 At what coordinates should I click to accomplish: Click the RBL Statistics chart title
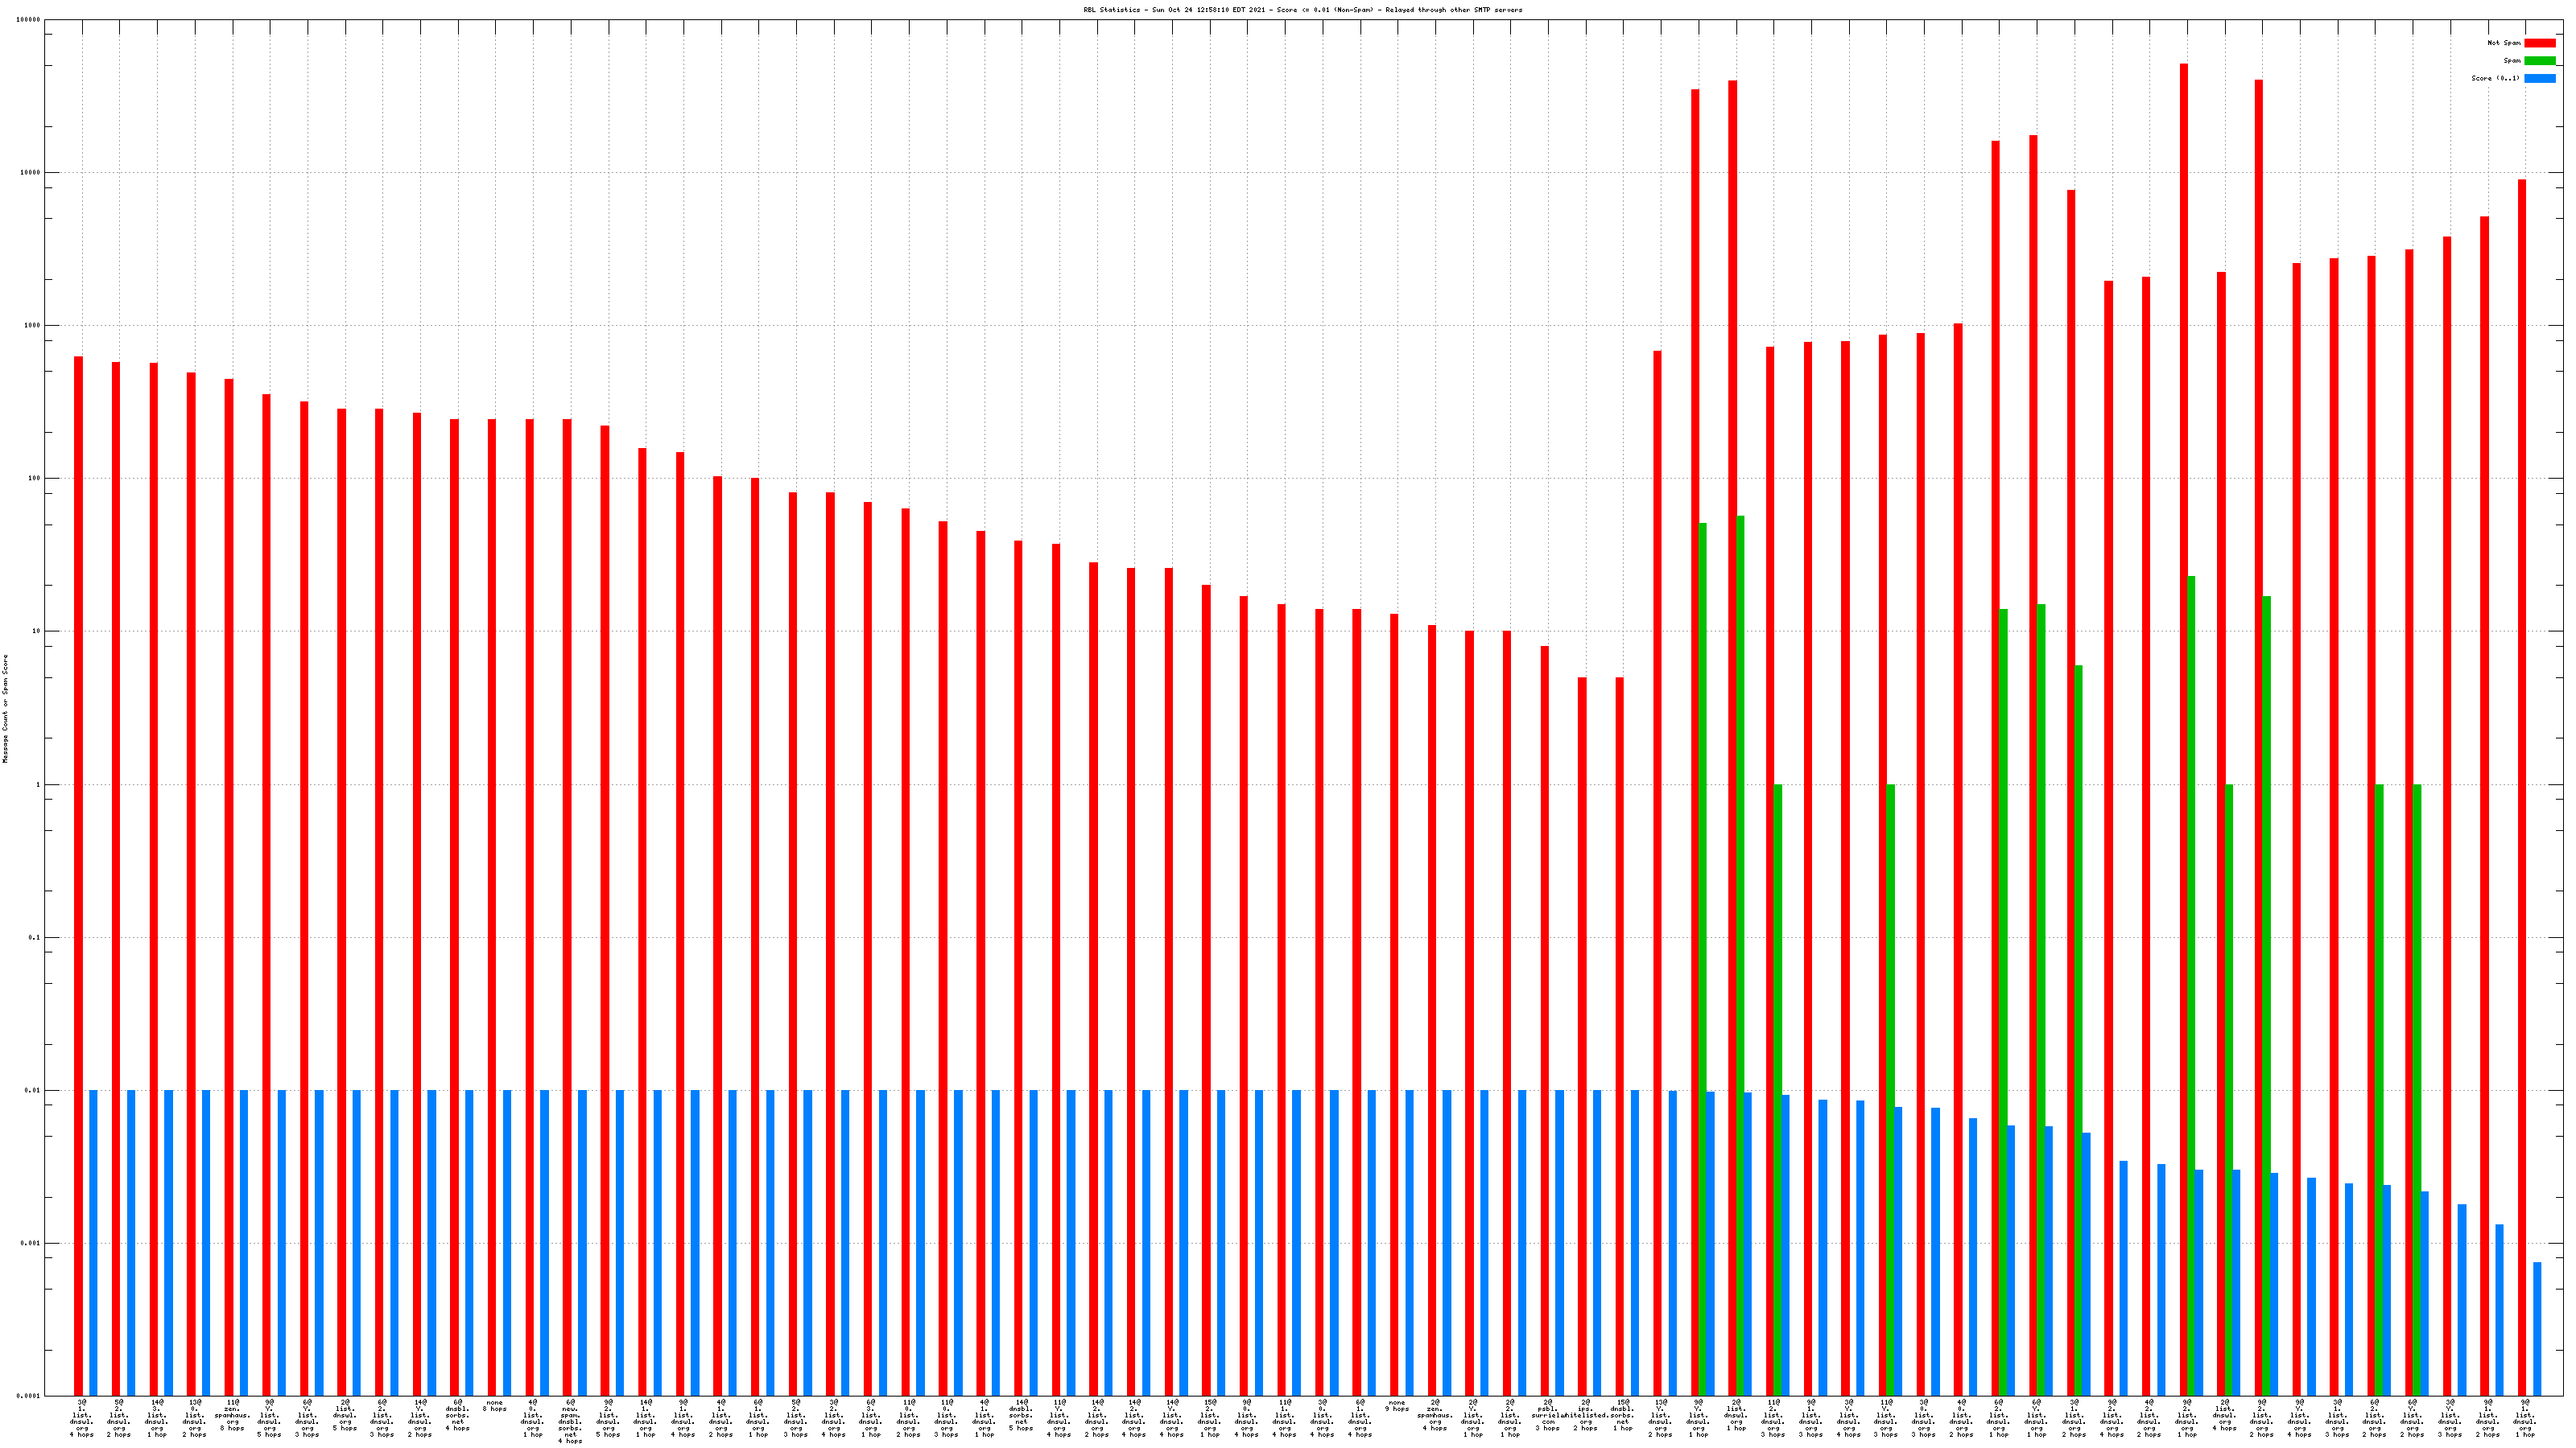tap(1302, 10)
